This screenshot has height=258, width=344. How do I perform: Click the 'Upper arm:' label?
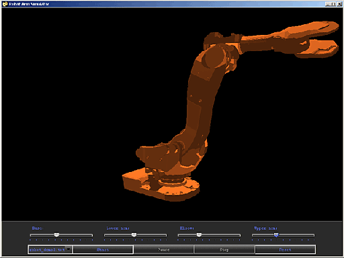point(265,228)
